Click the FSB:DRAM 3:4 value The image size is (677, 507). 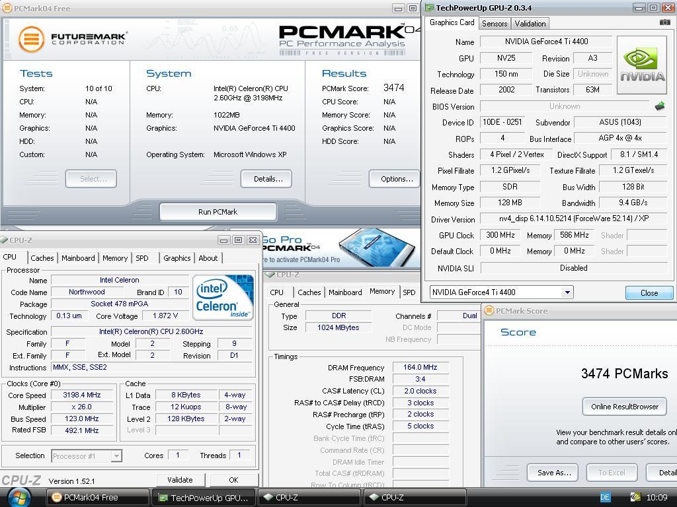(420, 379)
